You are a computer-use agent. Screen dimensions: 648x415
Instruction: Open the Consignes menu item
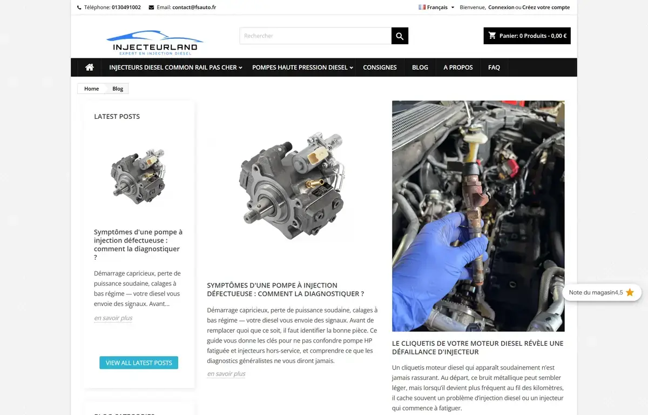(380, 68)
